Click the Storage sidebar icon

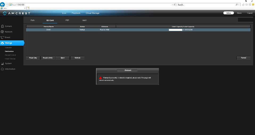(x=2, y=43)
